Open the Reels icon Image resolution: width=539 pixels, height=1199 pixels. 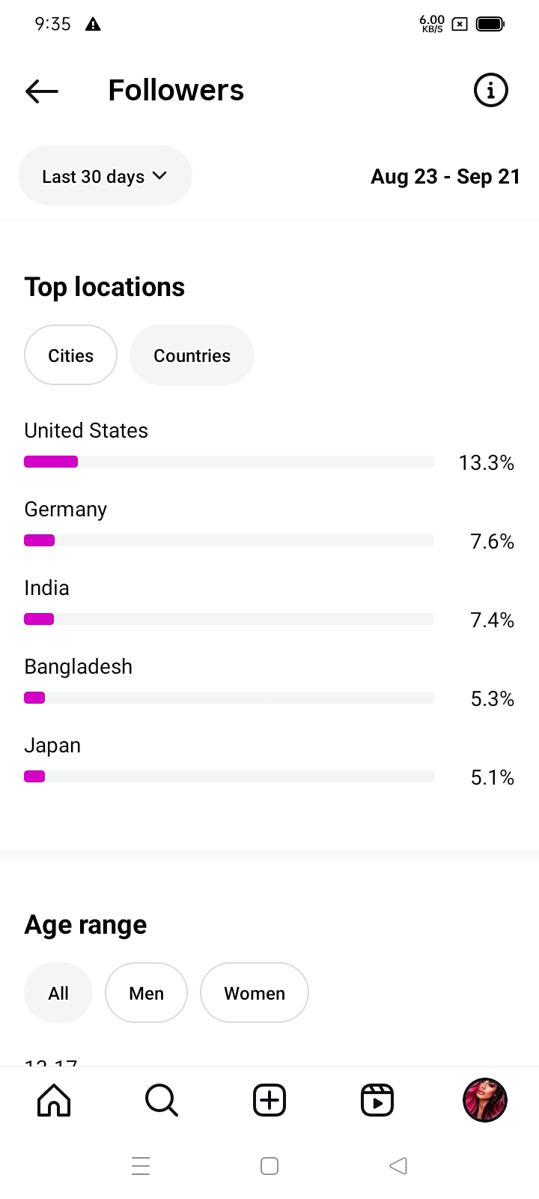pos(377,1100)
